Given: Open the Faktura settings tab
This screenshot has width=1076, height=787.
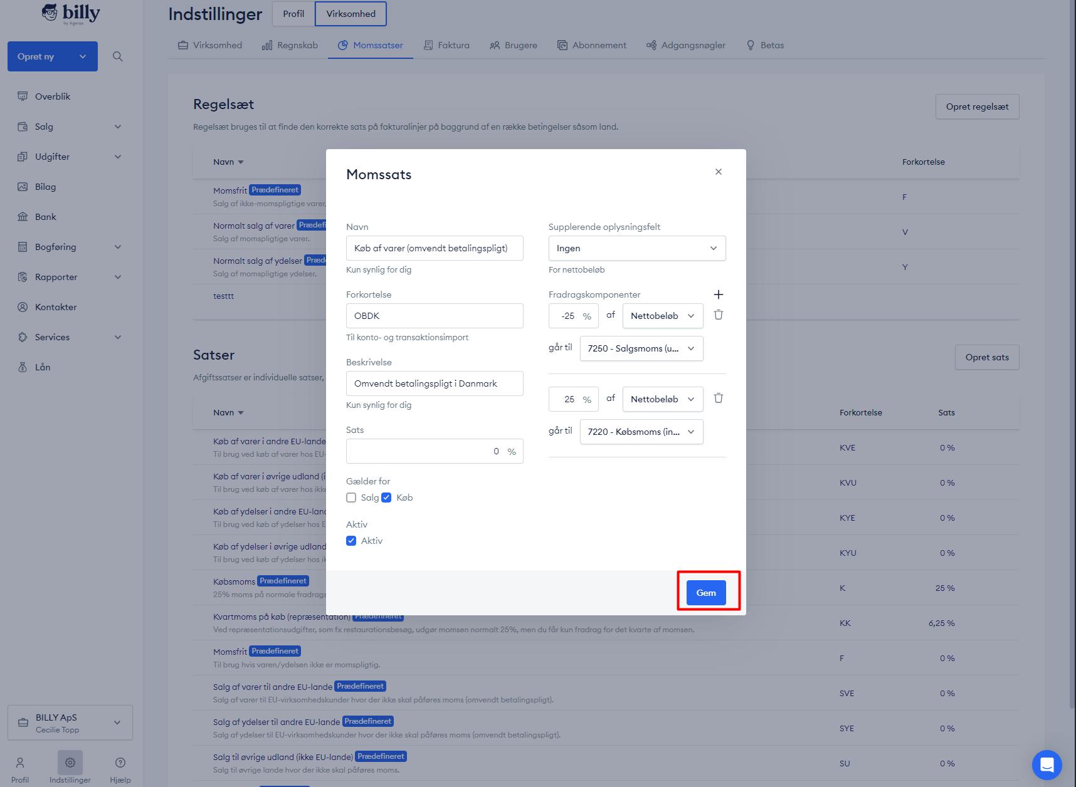Looking at the screenshot, I should (446, 45).
